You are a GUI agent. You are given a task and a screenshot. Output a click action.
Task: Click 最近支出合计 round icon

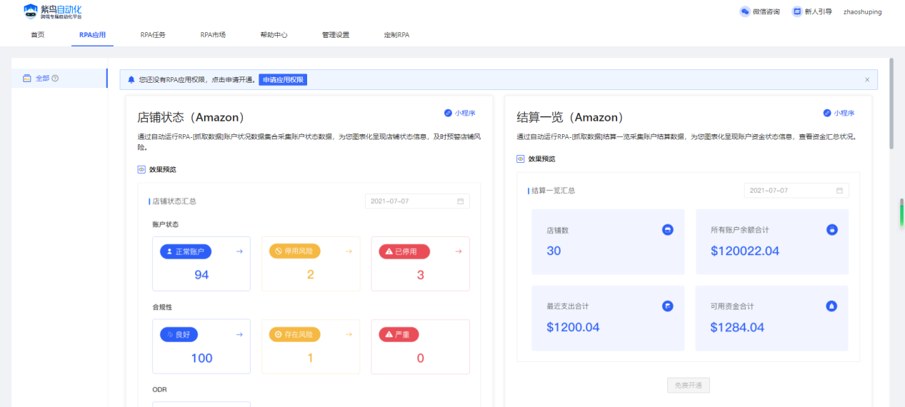(667, 306)
